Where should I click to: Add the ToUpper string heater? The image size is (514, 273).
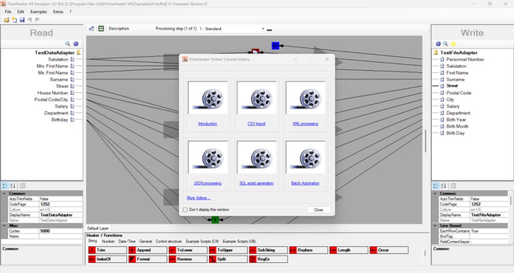click(228, 250)
